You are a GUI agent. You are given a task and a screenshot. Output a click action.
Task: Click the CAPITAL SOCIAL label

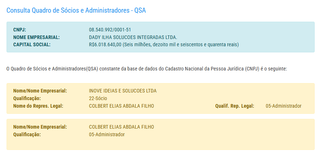coord(32,45)
